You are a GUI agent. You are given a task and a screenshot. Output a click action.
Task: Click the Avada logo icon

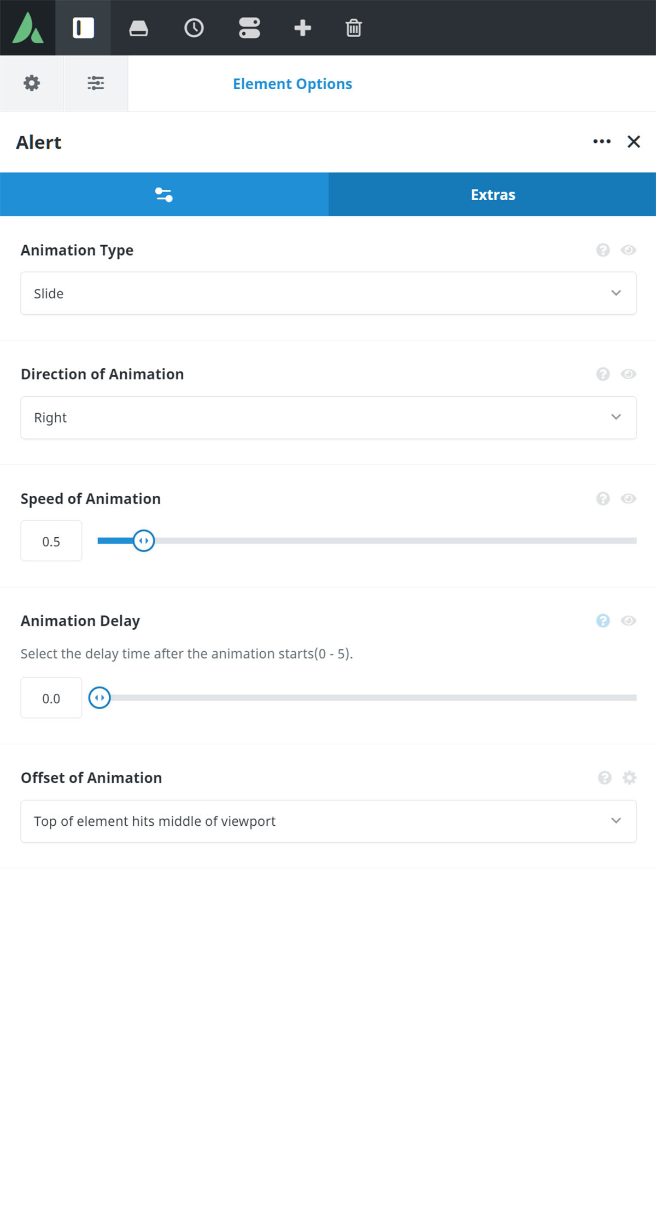[x=28, y=28]
